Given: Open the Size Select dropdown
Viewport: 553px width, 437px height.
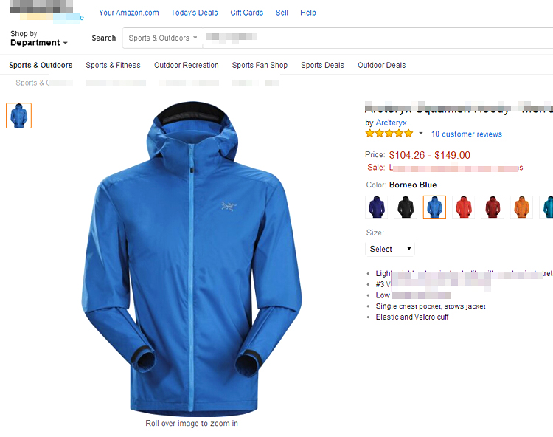Looking at the screenshot, I should [390, 249].
